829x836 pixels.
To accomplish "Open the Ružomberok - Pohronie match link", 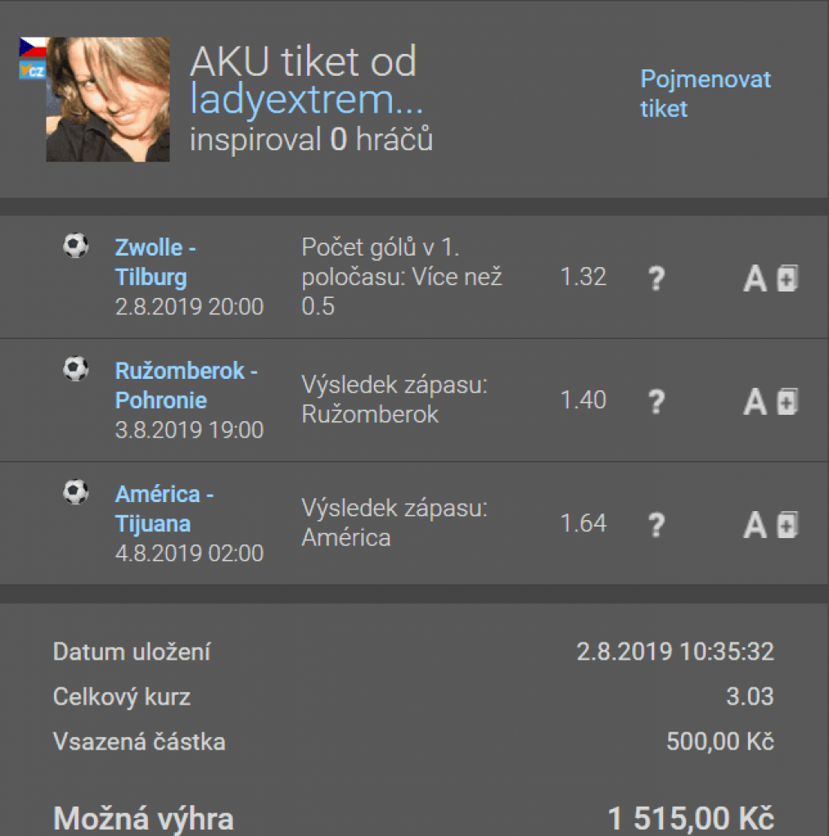I will pyautogui.click(x=186, y=385).
